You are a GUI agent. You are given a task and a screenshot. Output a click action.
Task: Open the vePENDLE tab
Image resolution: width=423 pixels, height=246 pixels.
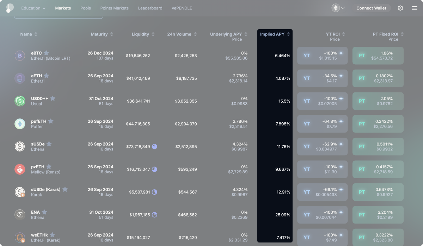tap(182, 8)
